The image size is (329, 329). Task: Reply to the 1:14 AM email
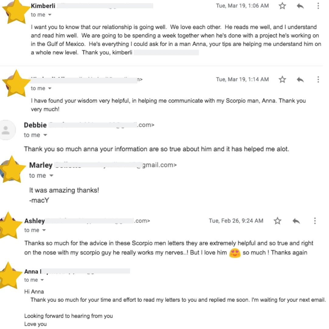[300, 80]
